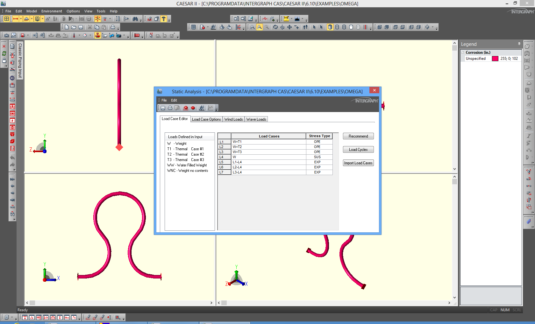Toggle the highlighted grid button at toolbar start
The image size is (535, 324).
[6, 19]
